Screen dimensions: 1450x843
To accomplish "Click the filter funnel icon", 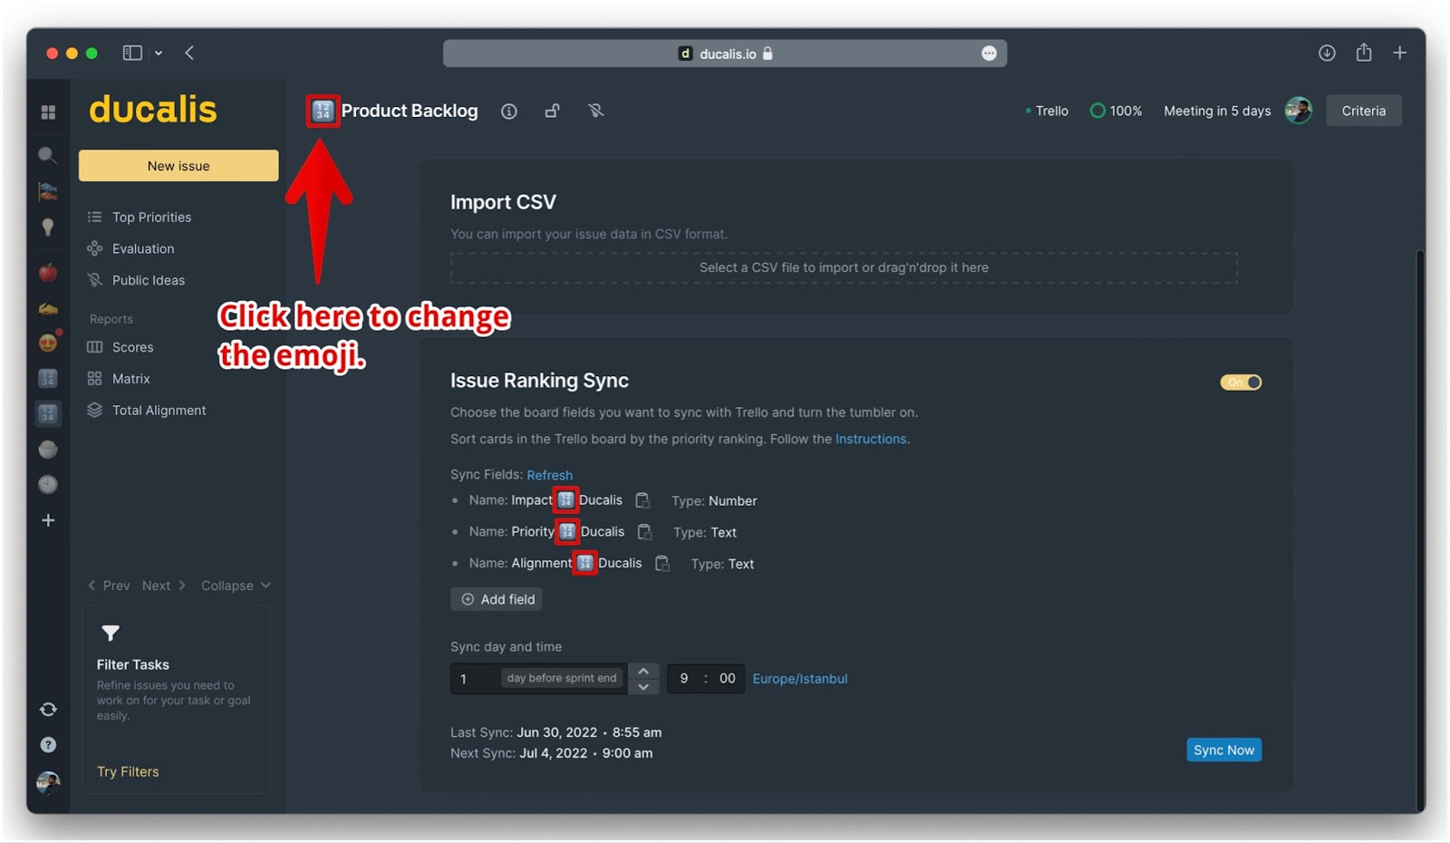I will [x=111, y=633].
